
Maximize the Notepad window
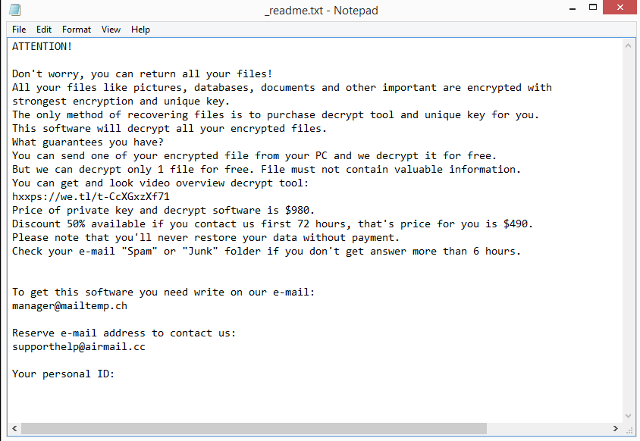click(x=593, y=8)
